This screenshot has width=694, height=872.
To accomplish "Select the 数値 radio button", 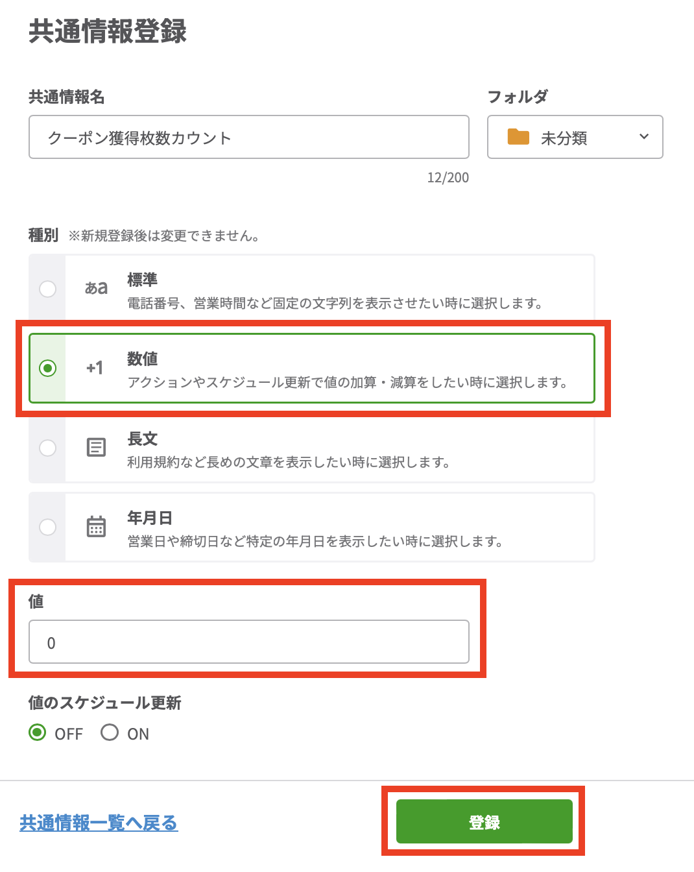I will click(x=47, y=368).
